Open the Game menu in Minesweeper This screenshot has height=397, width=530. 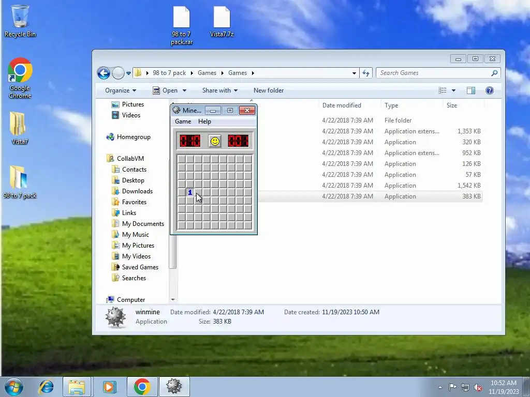pyautogui.click(x=183, y=121)
